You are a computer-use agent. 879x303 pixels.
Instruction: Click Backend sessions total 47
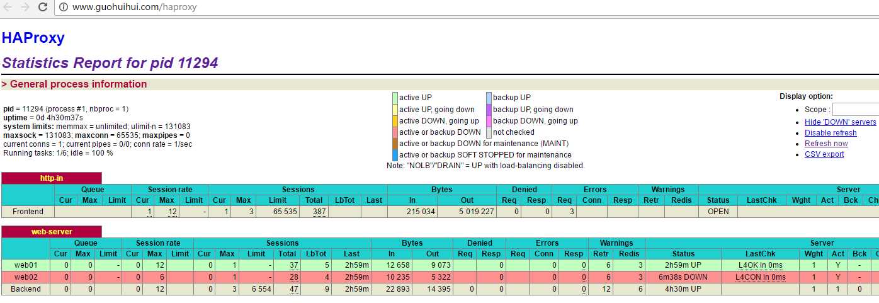coord(293,289)
